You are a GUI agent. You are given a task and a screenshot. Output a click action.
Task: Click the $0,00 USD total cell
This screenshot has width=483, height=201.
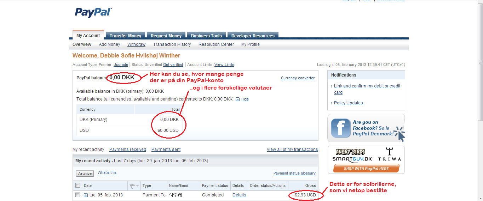coord(168,130)
